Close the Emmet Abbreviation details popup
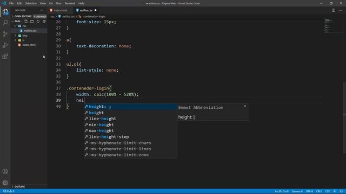This screenshot has height=194, width=346. coord(245,106)
